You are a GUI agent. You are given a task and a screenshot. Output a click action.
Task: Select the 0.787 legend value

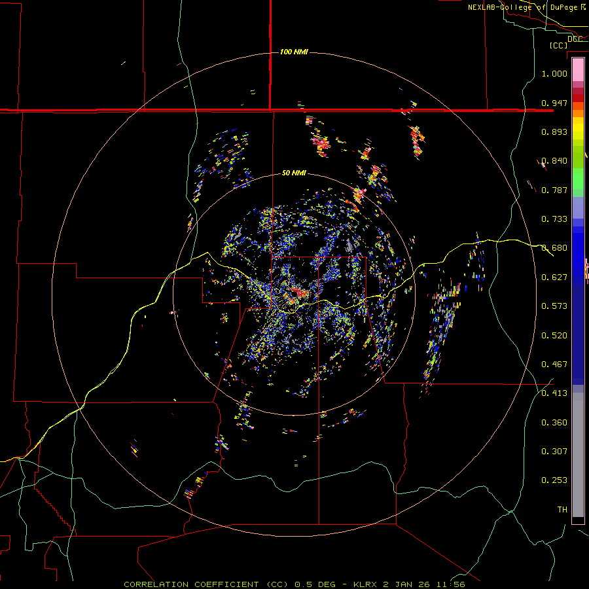click(x=554, y=190)
